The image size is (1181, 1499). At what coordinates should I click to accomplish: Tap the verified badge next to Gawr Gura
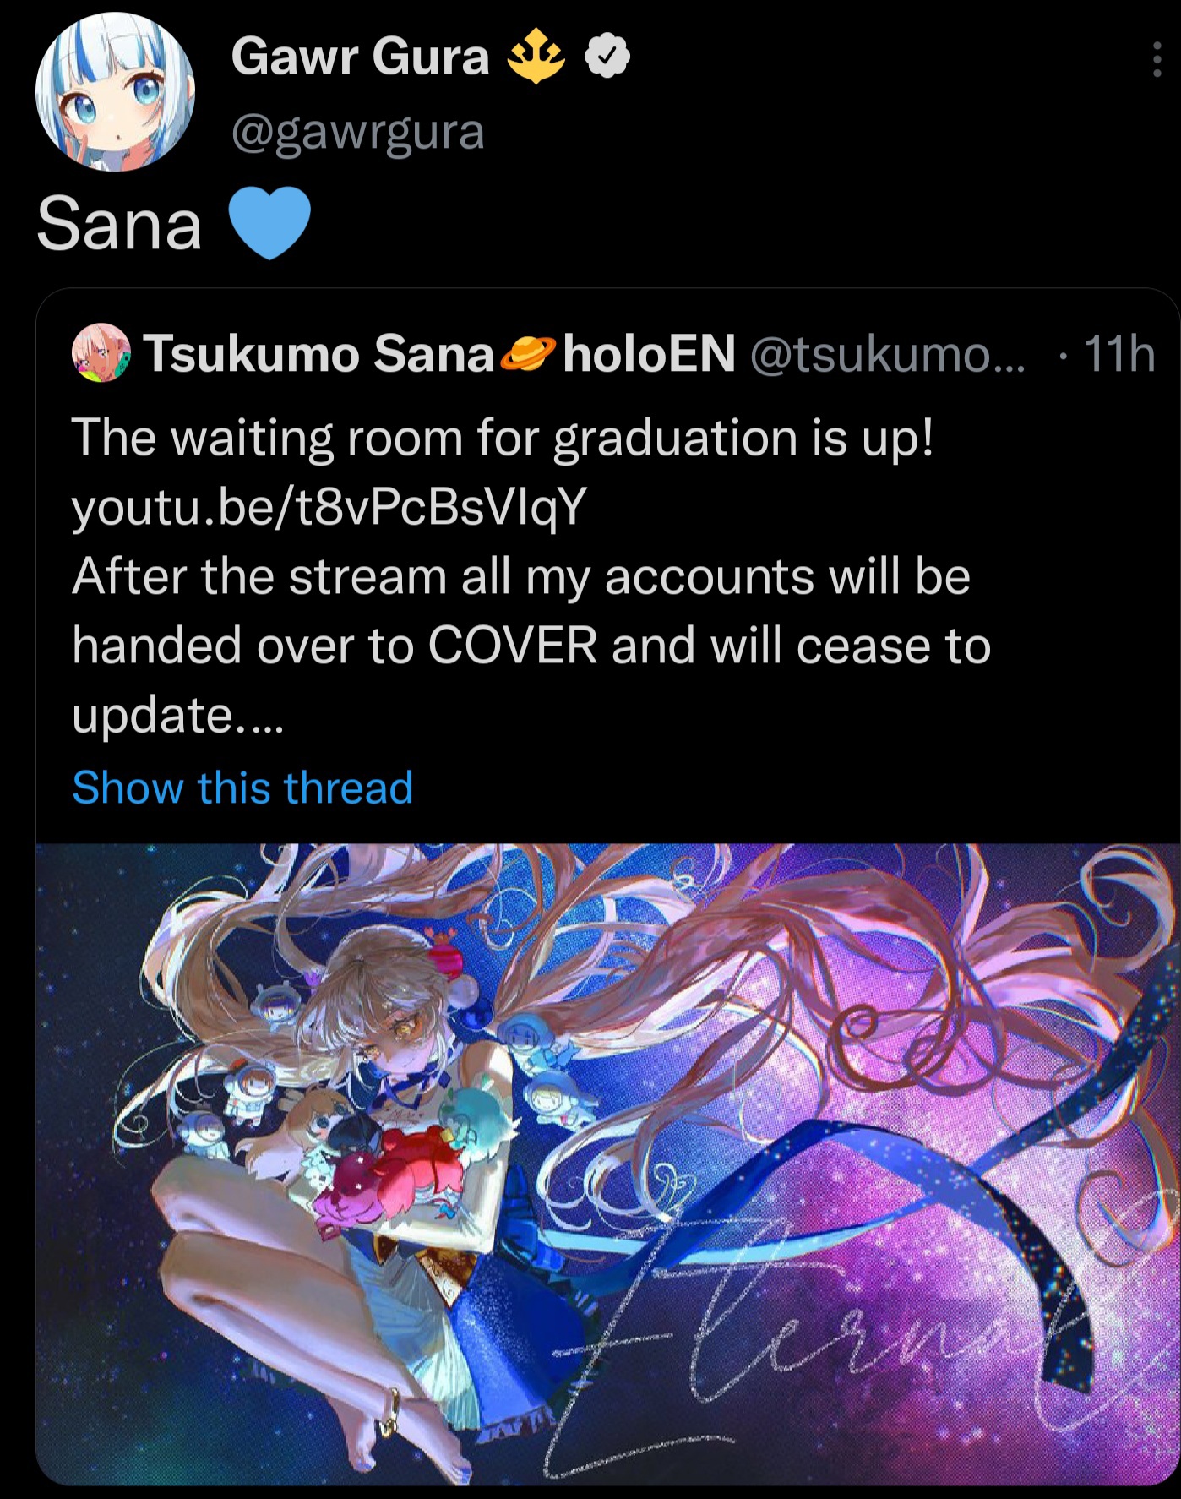608,57
